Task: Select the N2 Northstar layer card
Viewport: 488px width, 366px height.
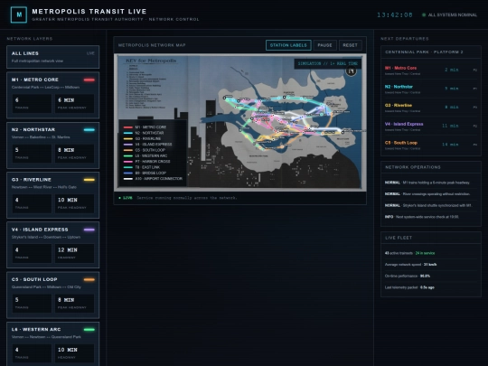Action: coord(53,145)
